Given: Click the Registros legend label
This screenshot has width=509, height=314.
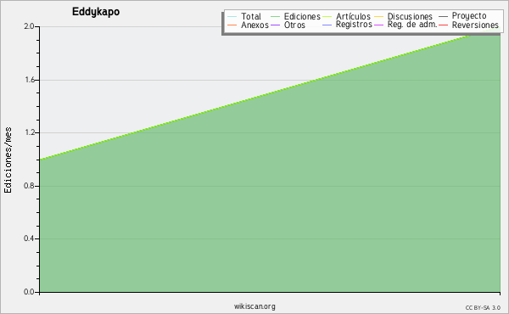Looking at the screenshot, I should pos(354,25).
